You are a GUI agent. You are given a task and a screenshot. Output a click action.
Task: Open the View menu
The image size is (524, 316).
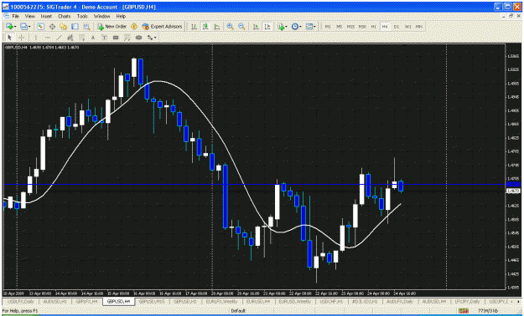pyautogui.click(x=29, y=16)
